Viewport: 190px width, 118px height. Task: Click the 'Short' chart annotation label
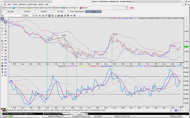[115, 34]
